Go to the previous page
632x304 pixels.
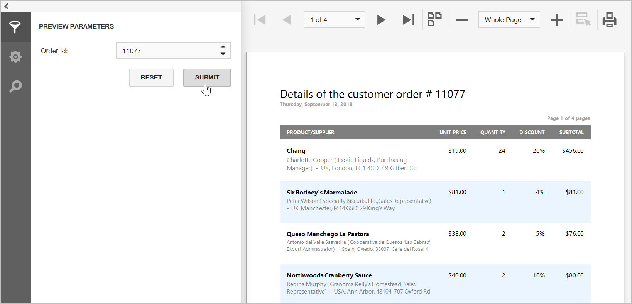pos(286,20)
